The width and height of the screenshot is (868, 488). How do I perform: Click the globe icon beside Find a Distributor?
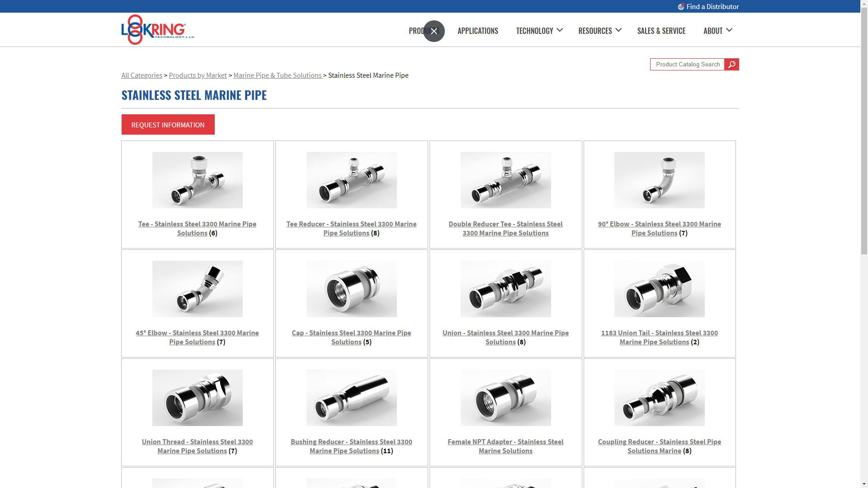(x=681, y=7)
